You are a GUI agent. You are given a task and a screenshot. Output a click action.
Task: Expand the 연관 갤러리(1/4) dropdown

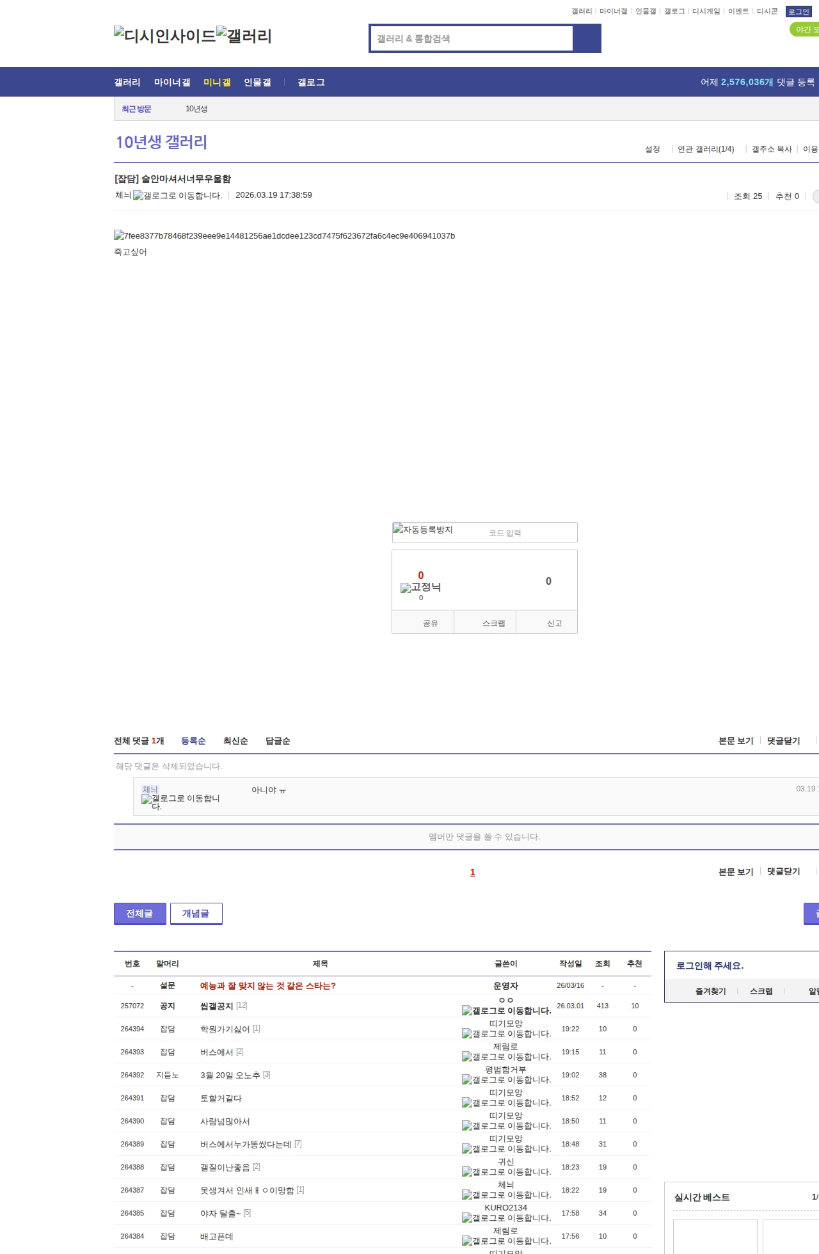coord(705,149)
